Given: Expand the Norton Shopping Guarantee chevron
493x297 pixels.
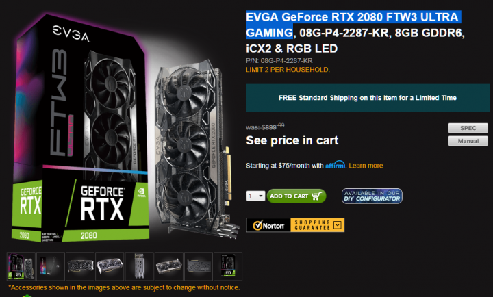Looking at the screenshot, I should (x=338, y=225).
